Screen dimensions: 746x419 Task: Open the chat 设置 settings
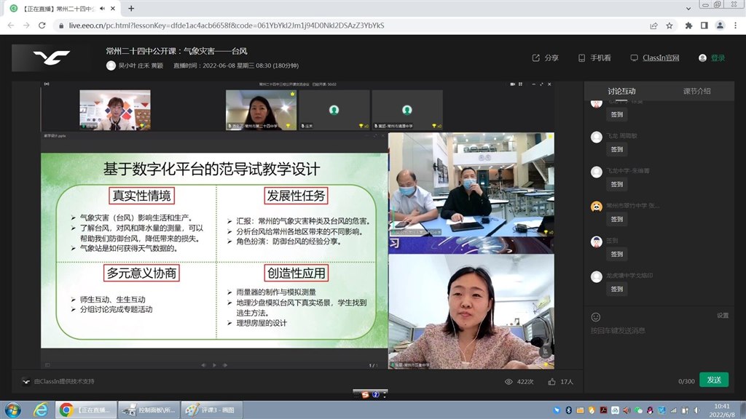pos(723,316)
